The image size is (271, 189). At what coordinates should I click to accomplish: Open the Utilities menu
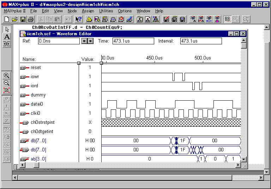point(106,11)
